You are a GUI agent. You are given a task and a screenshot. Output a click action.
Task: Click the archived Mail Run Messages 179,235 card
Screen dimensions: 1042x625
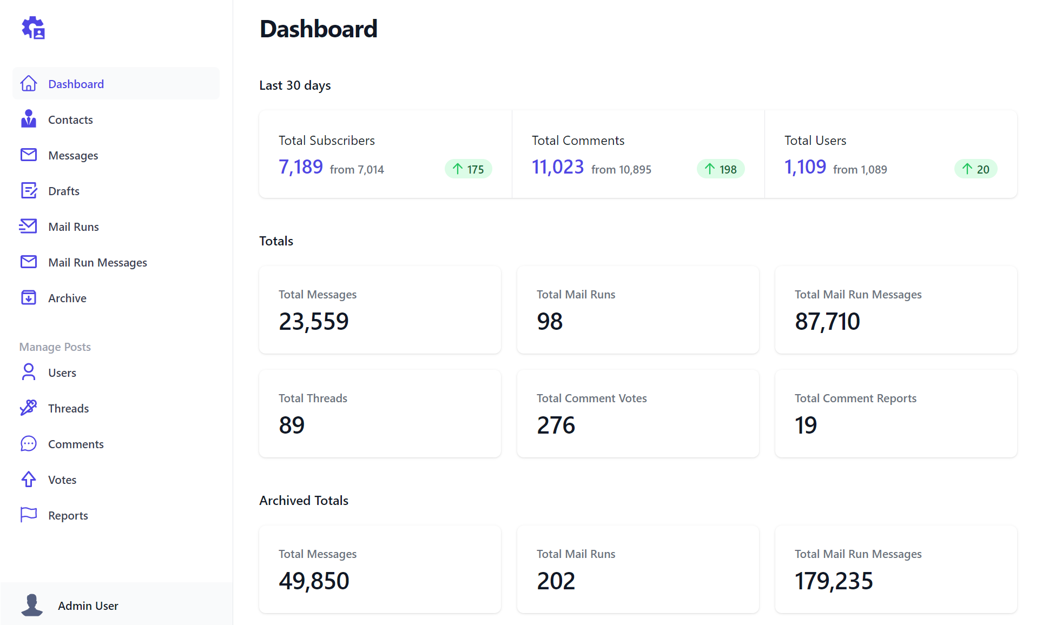896,569
